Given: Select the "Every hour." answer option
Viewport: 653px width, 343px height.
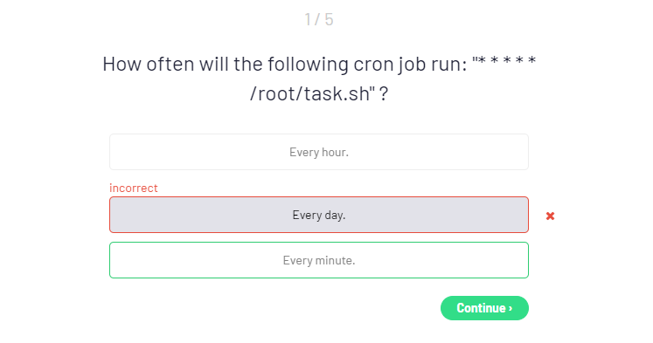Looking at the screenshot, I should pyautogui.click(x=319, y=152).
